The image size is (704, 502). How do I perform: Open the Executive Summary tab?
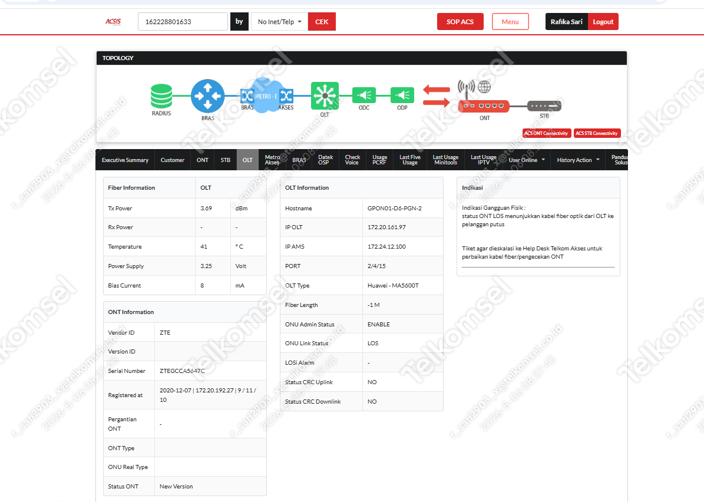(x=125, y=160)
